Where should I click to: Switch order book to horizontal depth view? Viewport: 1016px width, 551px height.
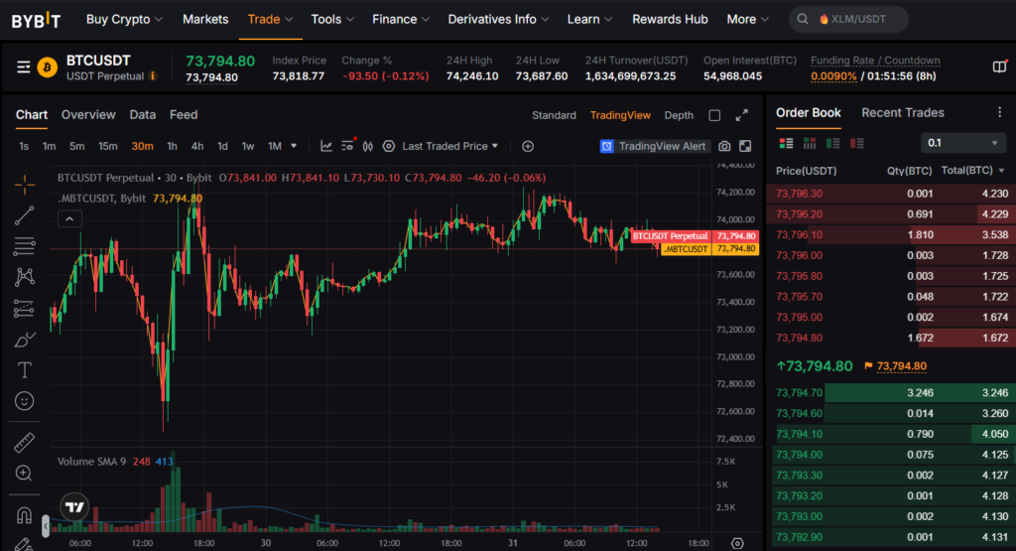(x=810, y=143)
